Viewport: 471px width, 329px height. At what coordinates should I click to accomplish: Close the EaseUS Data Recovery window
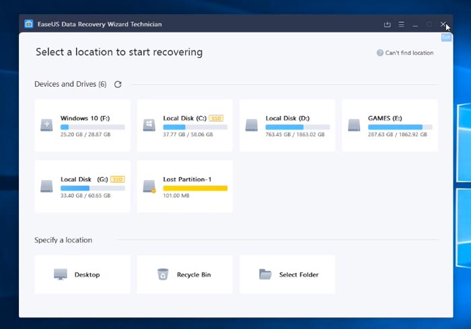click(x=443, y=24)
